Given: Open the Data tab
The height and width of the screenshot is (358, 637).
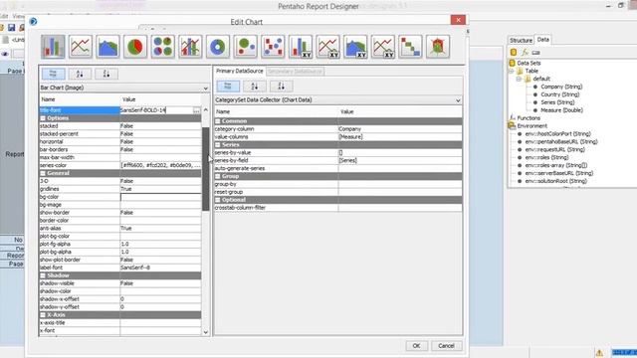Looking at the screenshot, I should (x=542, y=40).
